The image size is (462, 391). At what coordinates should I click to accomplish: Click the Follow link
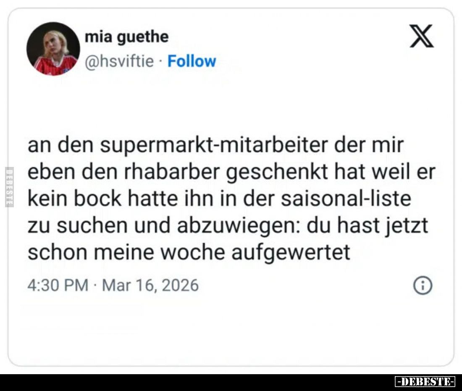pyautogui.click(x=192, y=61)
